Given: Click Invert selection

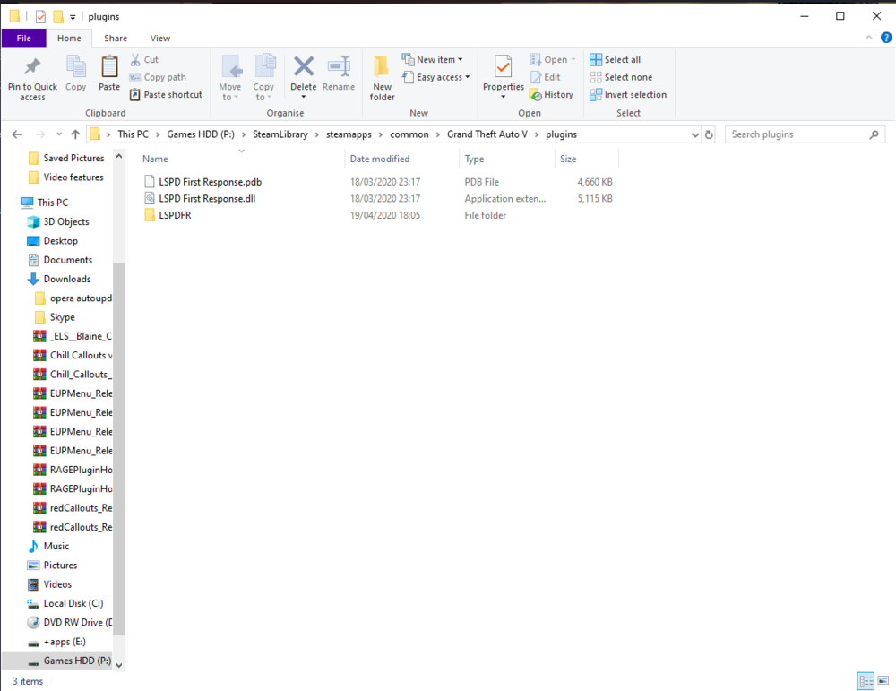Looking at the screenshot, I should [x=628, y=95].
